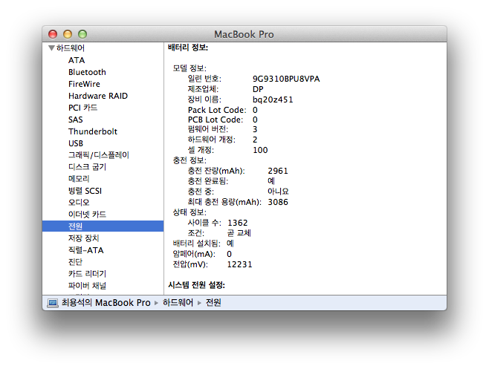
Task: Choose 진단 in the sidebar
Action: tap(76, 262)
